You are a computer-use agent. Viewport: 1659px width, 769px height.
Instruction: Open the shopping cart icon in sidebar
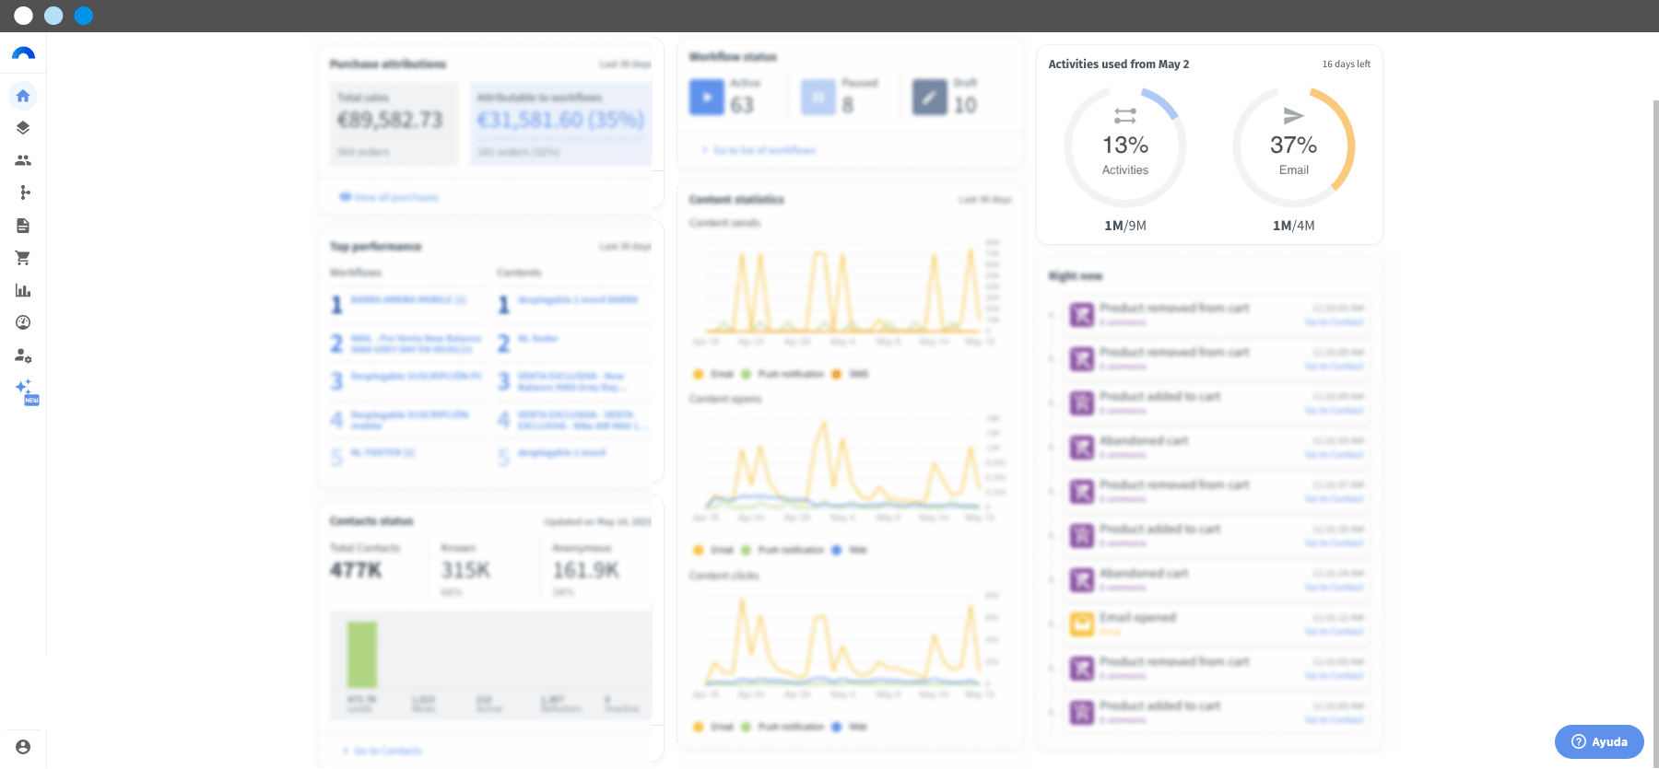23,258
